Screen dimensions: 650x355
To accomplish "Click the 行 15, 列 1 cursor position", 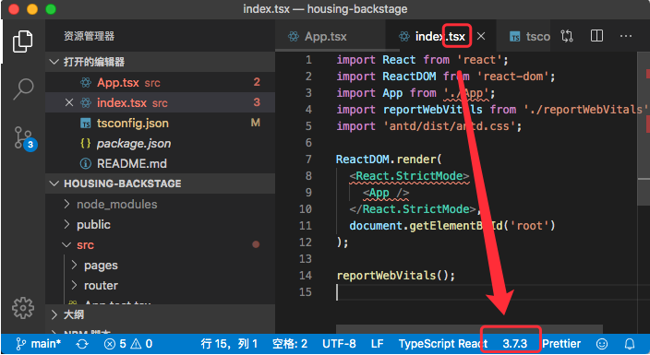I will (229, 344).
